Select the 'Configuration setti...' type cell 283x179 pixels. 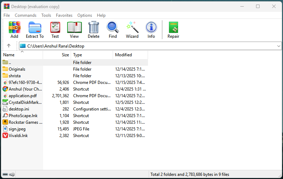coord(92,109)
